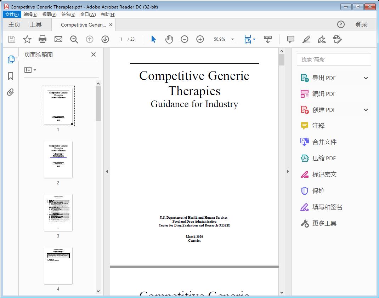Select the Highlighter annotation tool

[x=306, y=39]
